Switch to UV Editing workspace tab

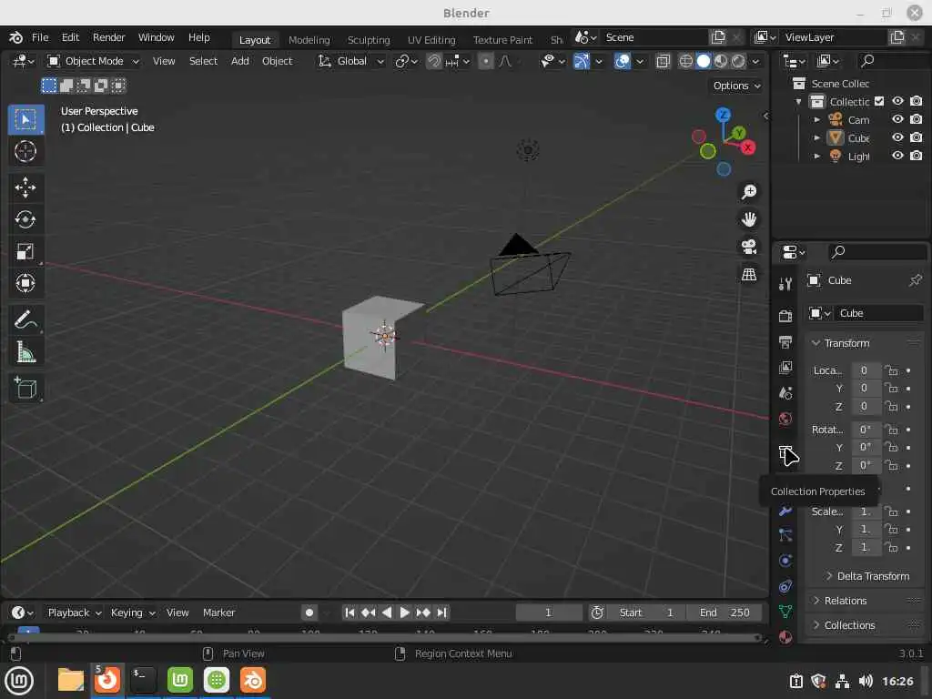[x=431, y=40]
